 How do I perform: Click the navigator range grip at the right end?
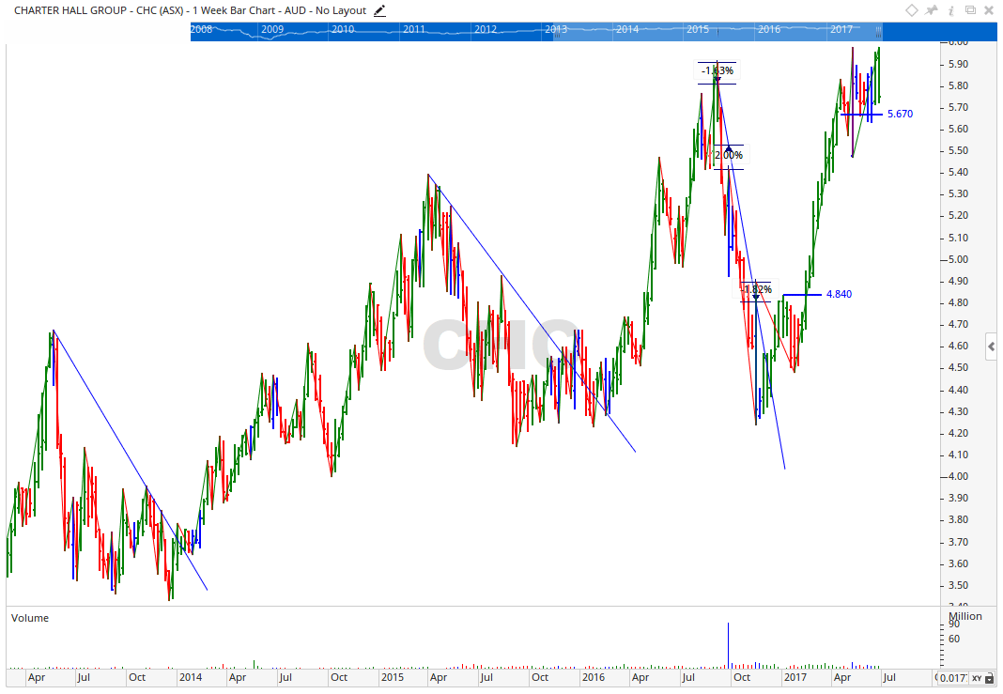[x=879, y=30]
